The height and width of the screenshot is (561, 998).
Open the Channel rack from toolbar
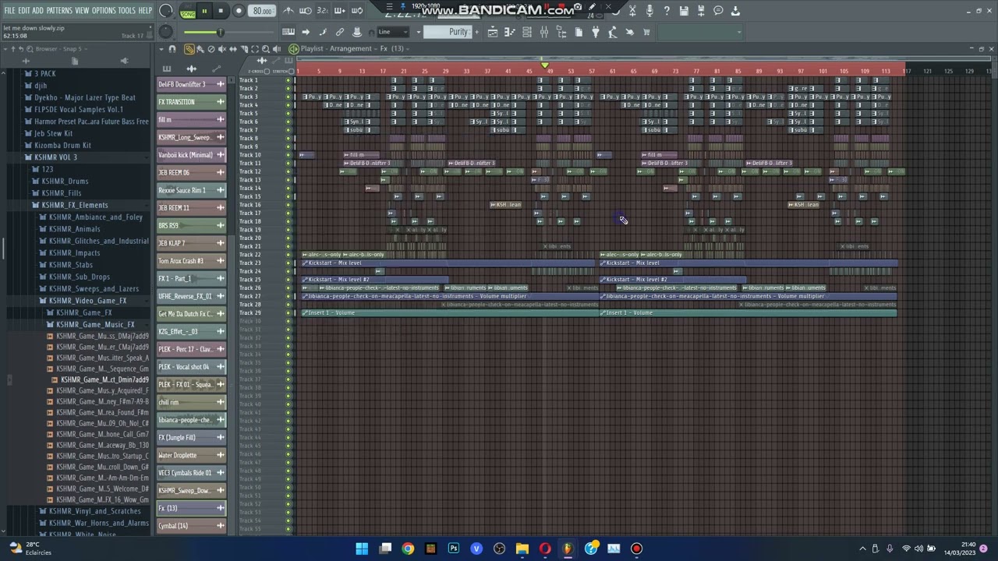(527, 32)
